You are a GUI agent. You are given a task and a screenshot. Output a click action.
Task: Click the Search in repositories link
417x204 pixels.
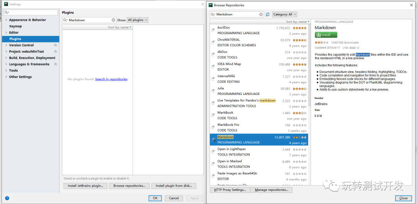111,79
